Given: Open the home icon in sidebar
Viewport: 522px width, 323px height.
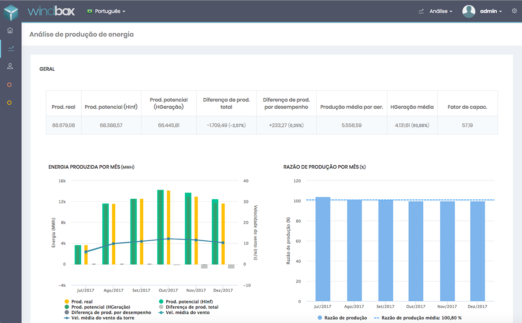Looking at the screenshot, I should 10,30.
